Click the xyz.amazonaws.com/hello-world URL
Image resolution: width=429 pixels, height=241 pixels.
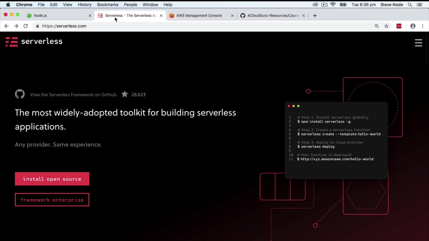(x=337, y=159)
